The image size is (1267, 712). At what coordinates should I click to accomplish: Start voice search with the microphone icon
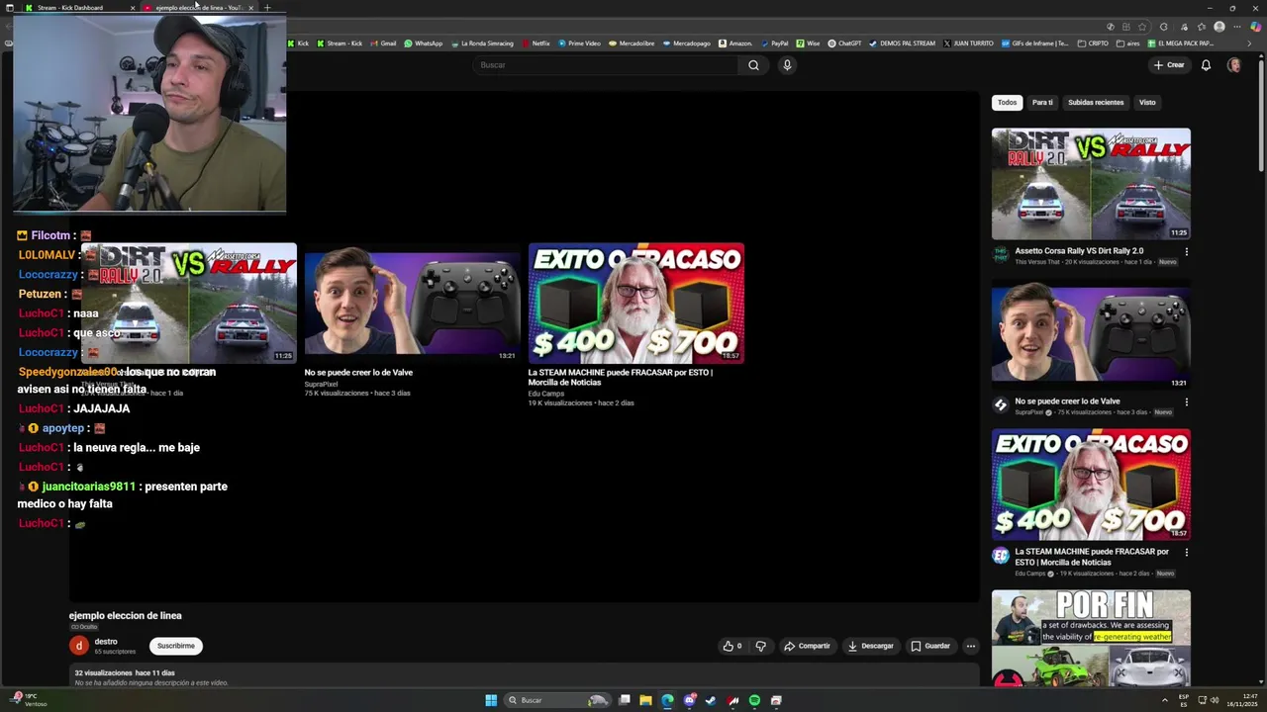pos(787,65)
